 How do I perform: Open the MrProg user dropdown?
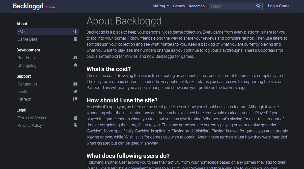click(161, 6)
